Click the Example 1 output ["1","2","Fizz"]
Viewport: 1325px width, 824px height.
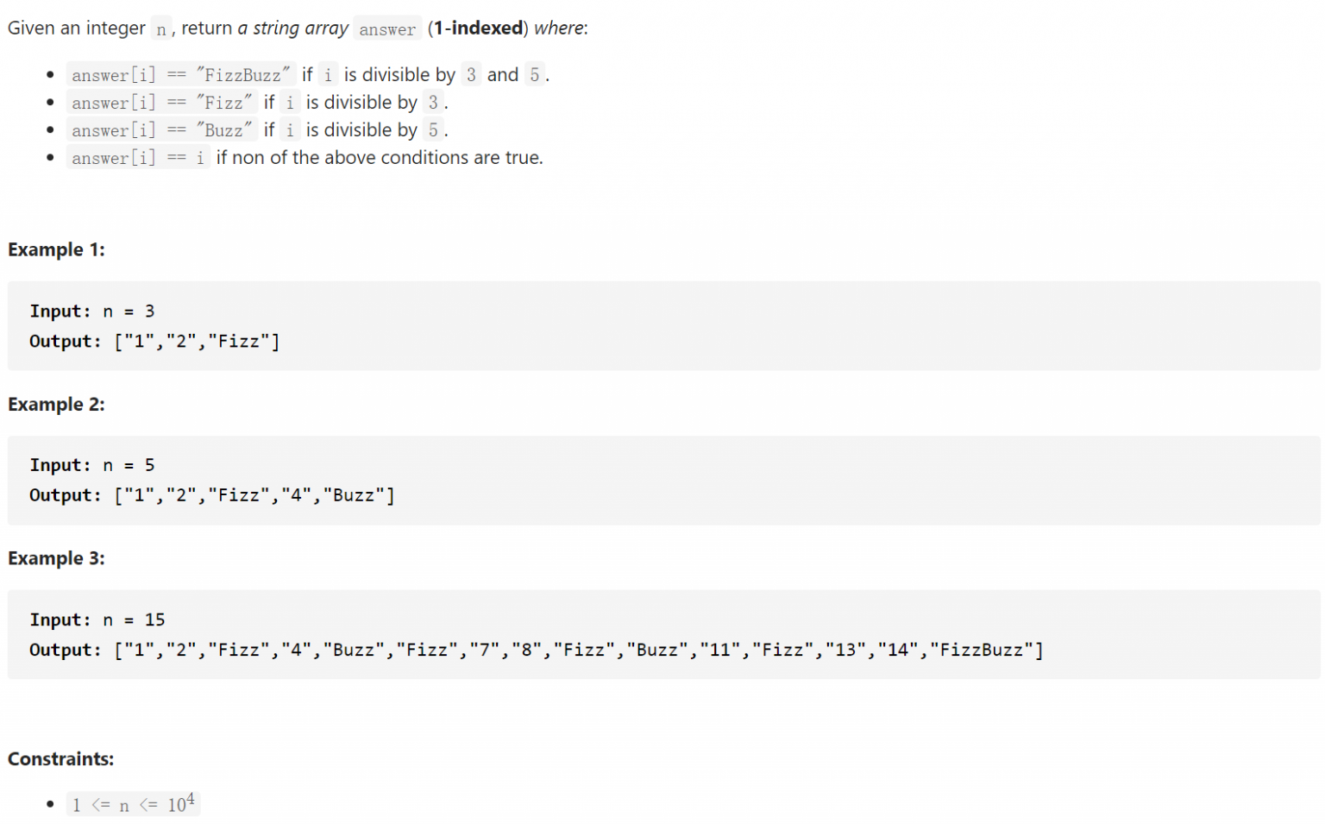point(197,342)
